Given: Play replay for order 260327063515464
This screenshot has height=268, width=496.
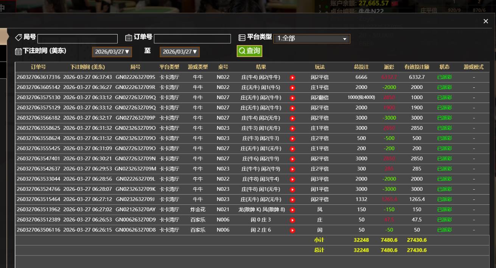Looking at the screenshot, I should point(292,199).
